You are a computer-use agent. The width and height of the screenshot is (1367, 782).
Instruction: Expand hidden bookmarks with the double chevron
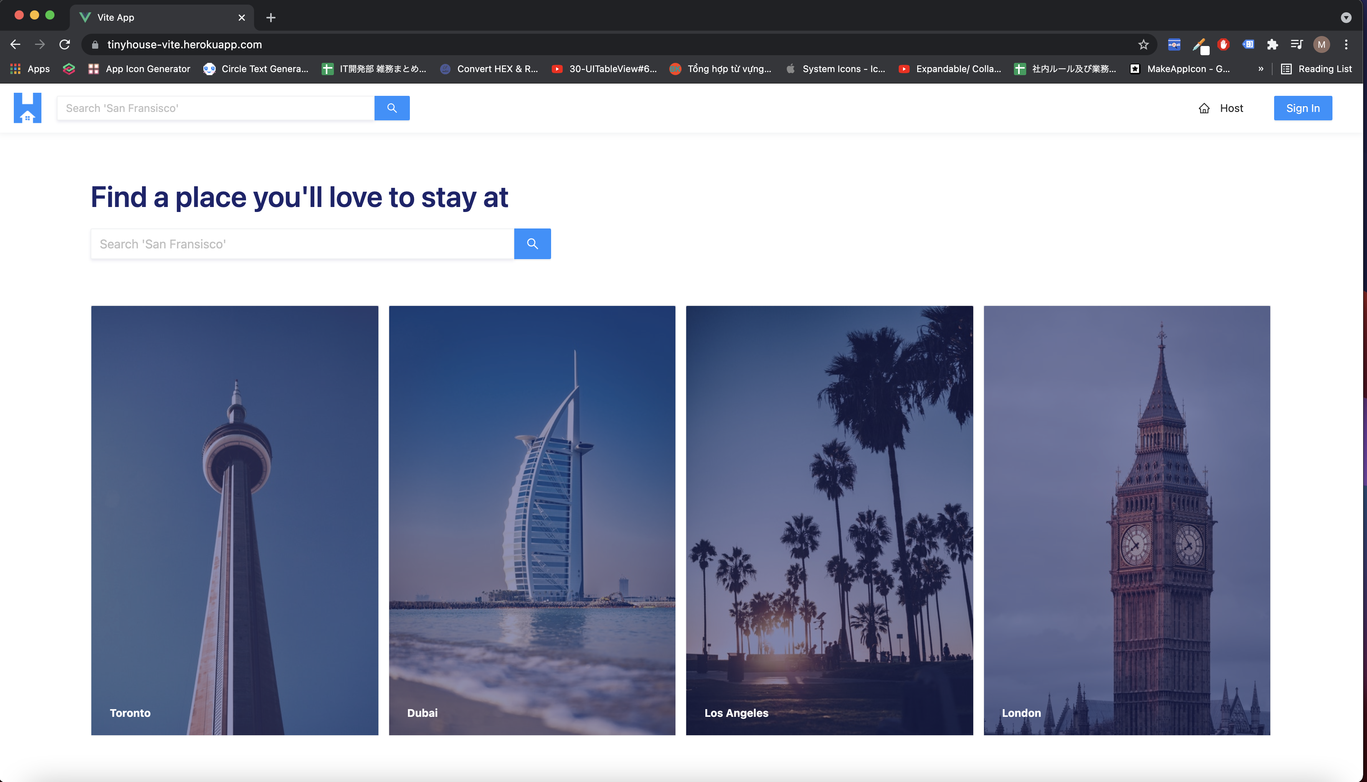(x=1261, y=69)
